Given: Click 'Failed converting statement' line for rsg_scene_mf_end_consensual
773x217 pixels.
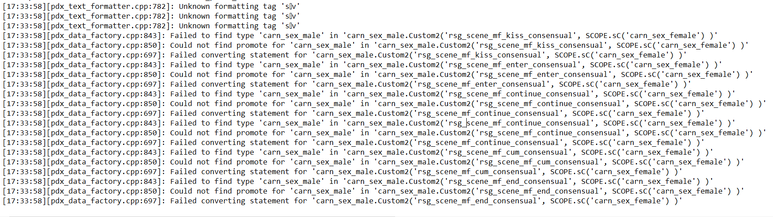Looking at the screenshot, I should click(x=343, y=201).
